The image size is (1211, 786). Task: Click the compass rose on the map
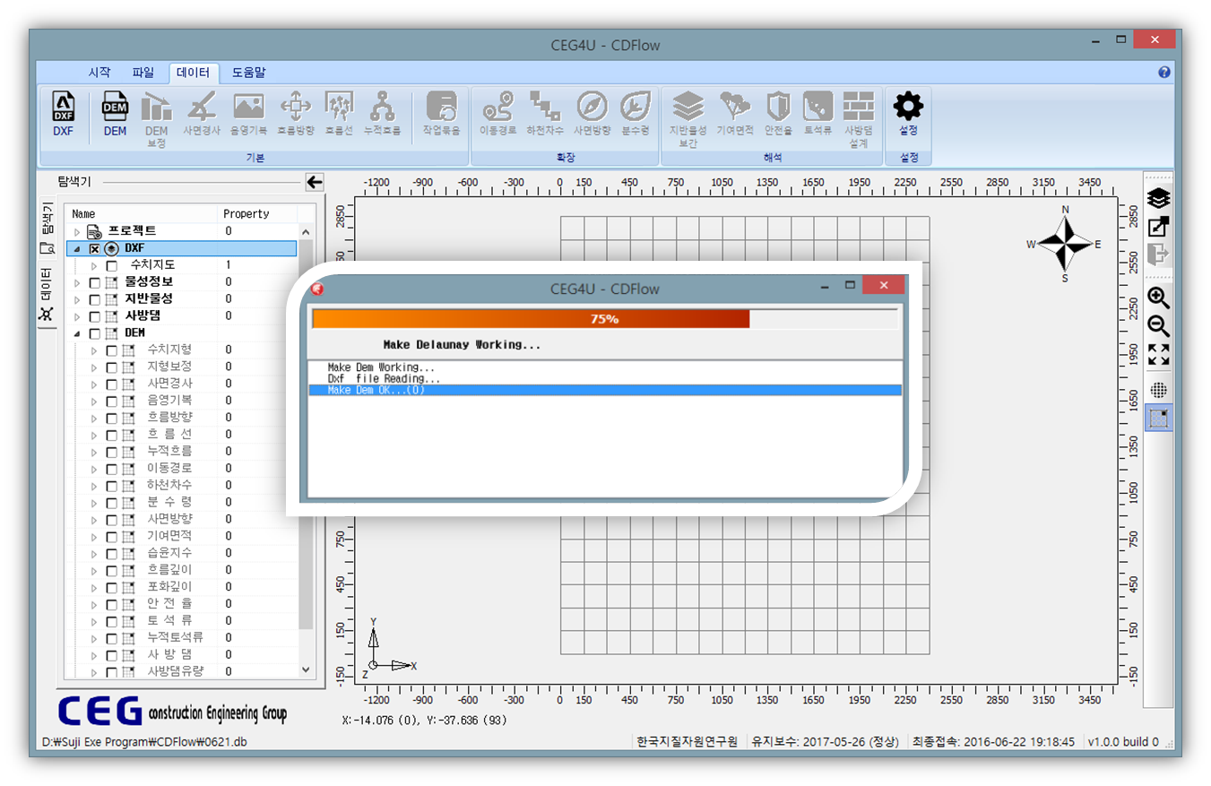[x=1065, y=244]
